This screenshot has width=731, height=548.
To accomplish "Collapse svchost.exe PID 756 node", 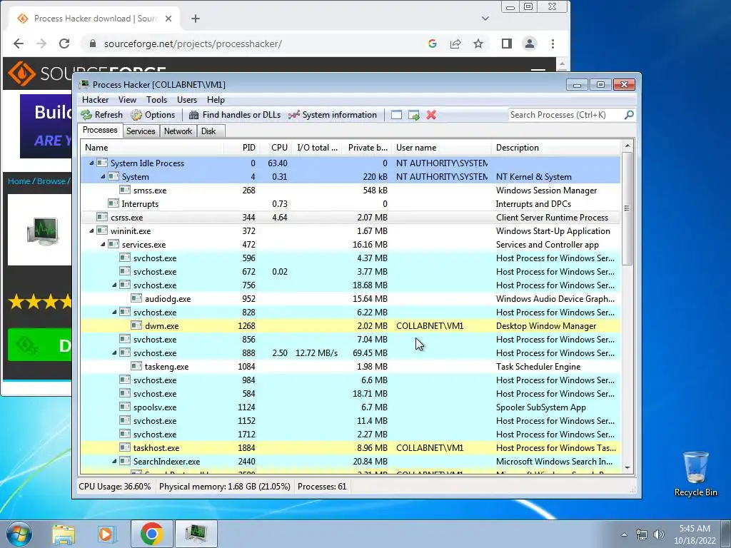I will 114,285.
